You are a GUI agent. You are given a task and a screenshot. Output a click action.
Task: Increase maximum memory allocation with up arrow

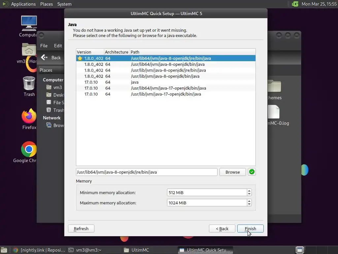[x=250, y=201]
